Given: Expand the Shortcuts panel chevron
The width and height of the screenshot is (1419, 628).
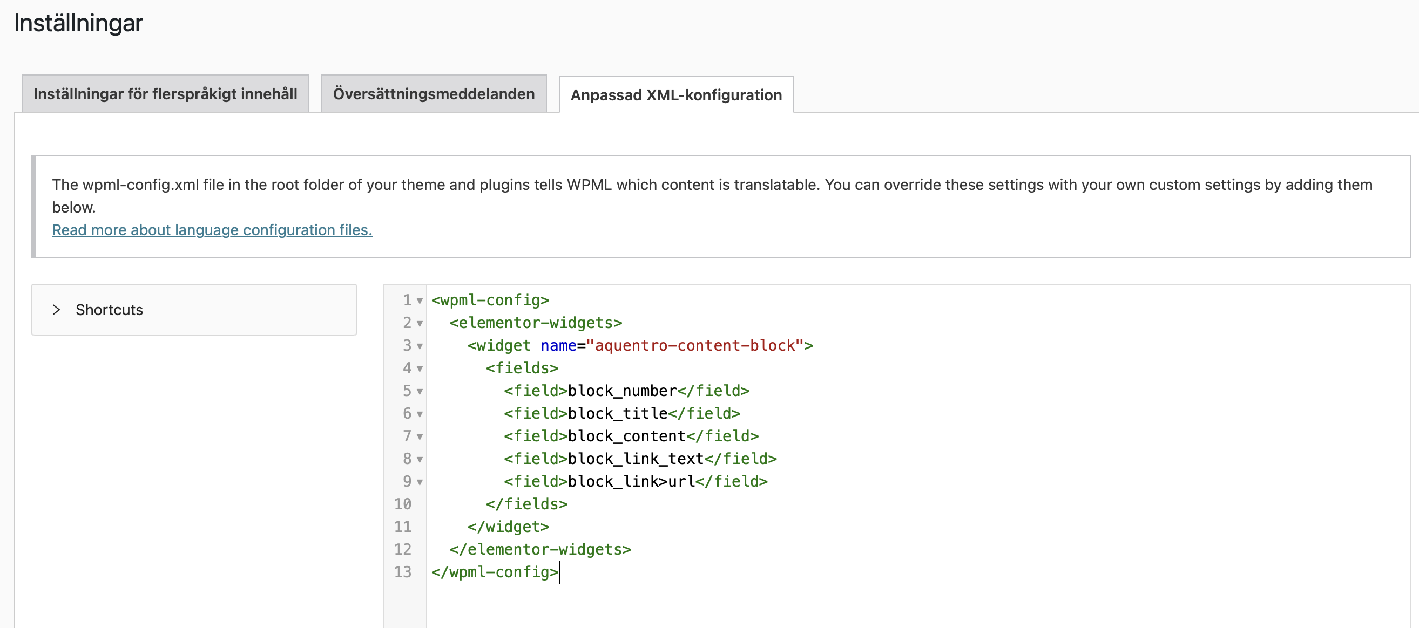Looking at the screenshot, I should click(x=56, y=310).
